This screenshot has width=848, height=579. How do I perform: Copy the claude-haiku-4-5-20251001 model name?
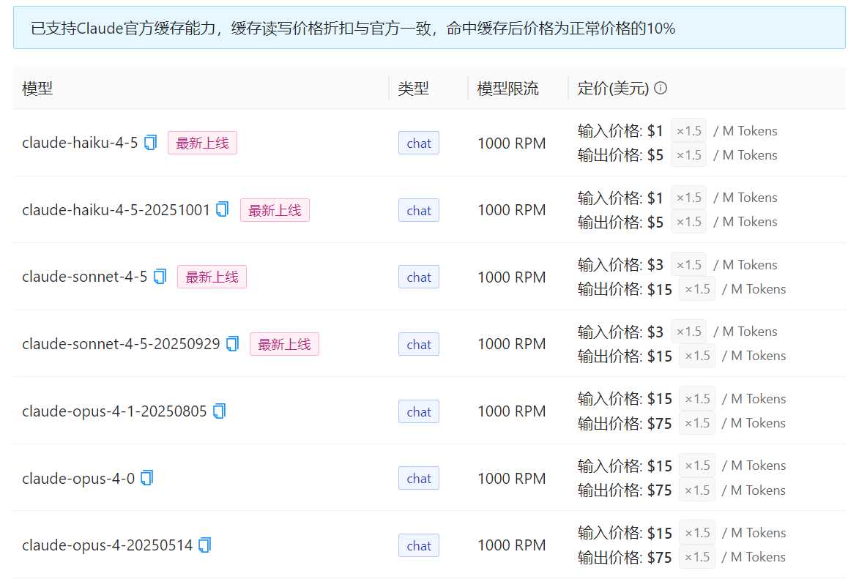tap(223, 210)
